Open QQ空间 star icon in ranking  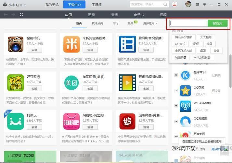click(186, 91)
